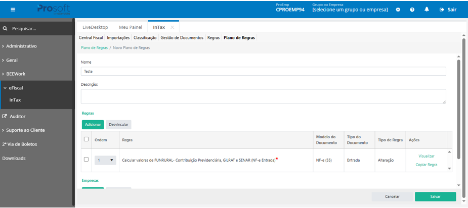The image size is (468, 208).
Task: Click the help question mark icon
Action: point(412,10)
